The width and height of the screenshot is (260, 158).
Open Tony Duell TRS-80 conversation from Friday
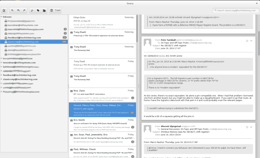[x=102, y=66]
